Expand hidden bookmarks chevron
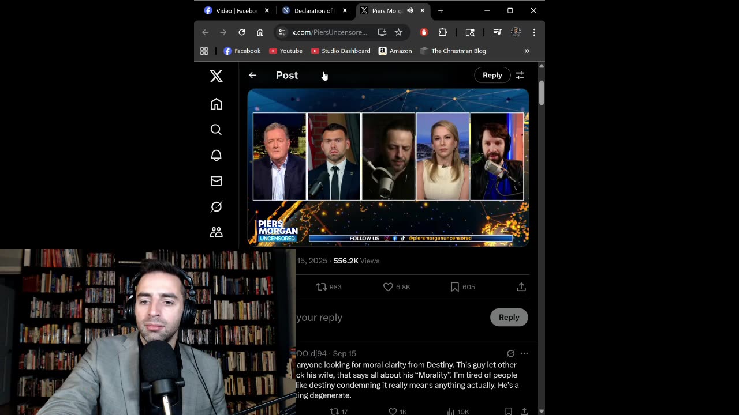Screen dimensions: 739x415 click(x=527, y=51)
